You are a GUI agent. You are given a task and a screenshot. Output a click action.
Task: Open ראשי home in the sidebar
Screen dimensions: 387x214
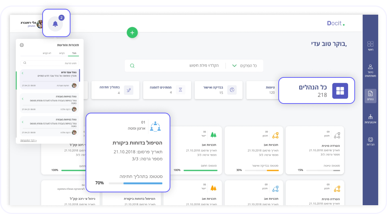click(370, 46)
